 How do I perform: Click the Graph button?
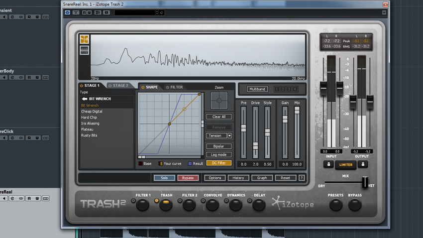262,178
